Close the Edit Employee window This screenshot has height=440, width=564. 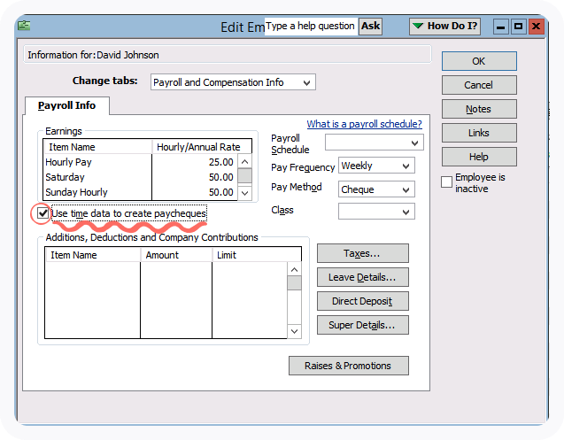(536, 27)
